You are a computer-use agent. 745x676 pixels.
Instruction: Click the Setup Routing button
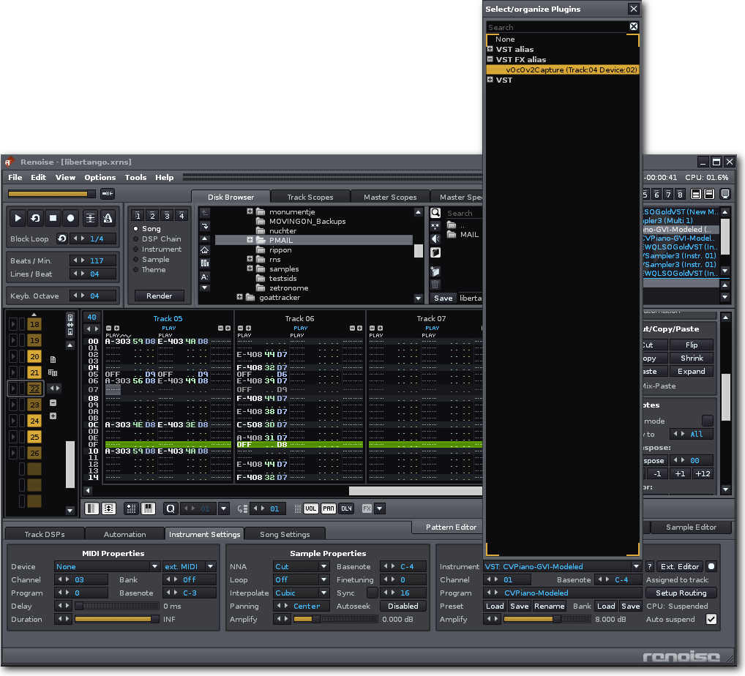coord(681,593)
